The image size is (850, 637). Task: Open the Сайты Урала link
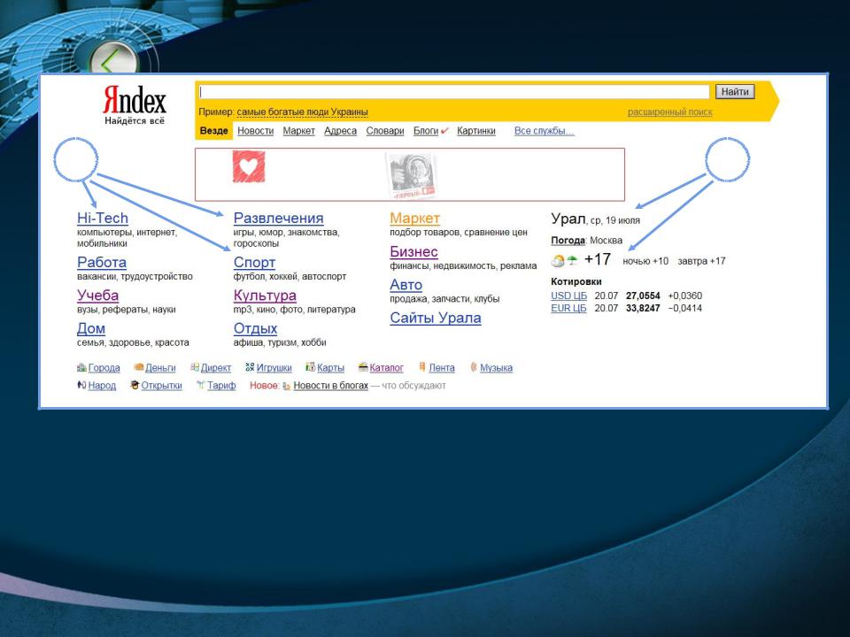point(436,318)
